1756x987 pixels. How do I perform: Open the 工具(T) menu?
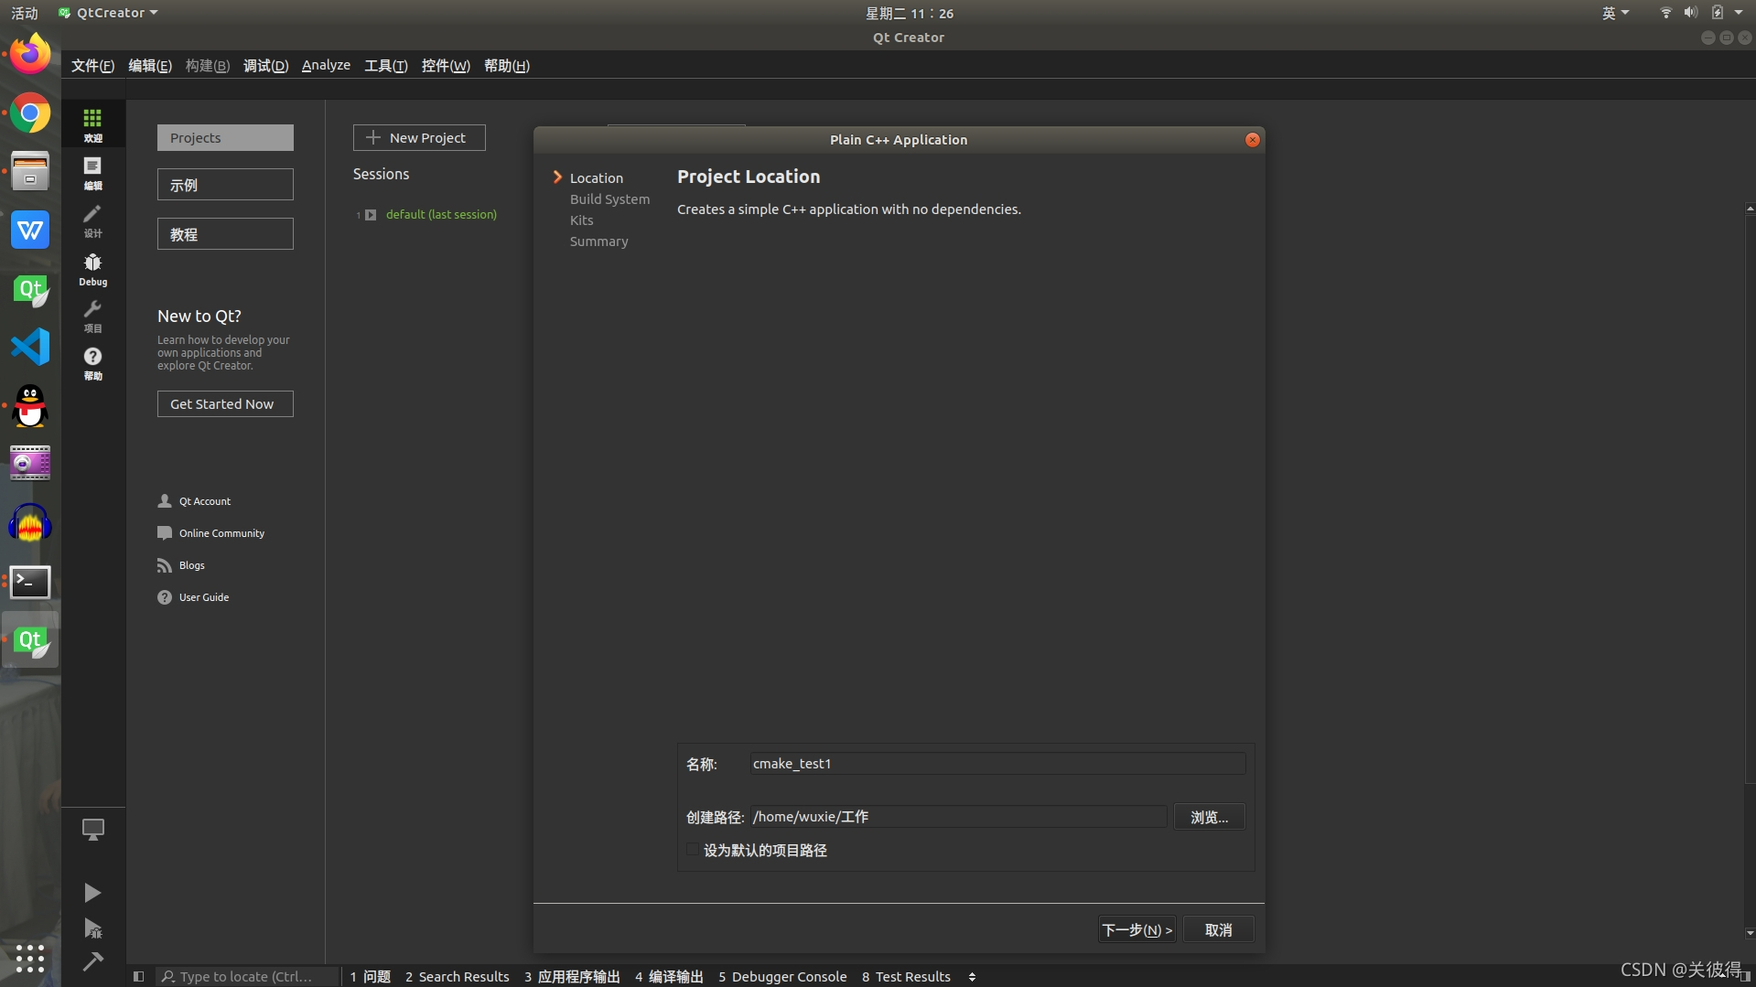point(385,66)
